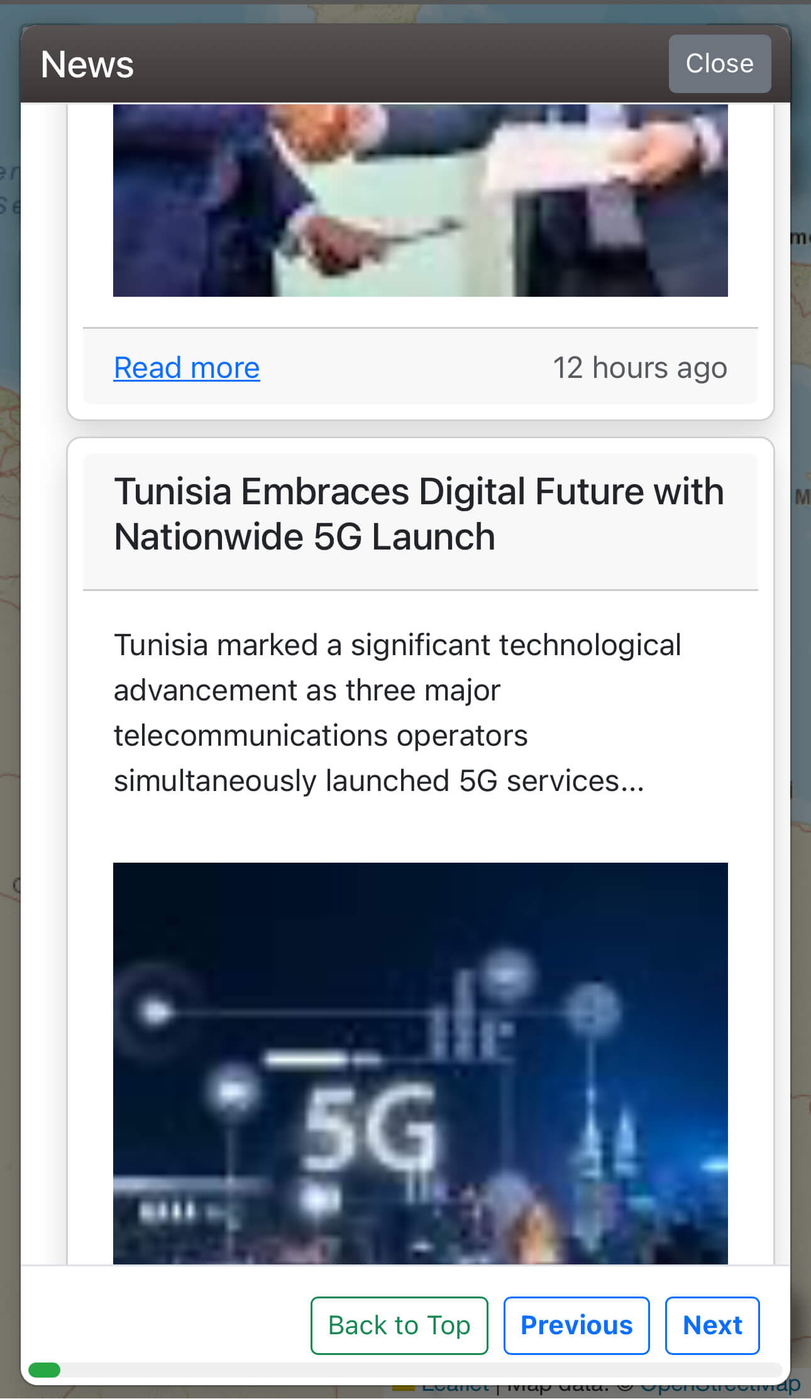Click the '12 hours ago' timestamp
This screenshot has width=811, height=1399.
(x=639, y=368)
